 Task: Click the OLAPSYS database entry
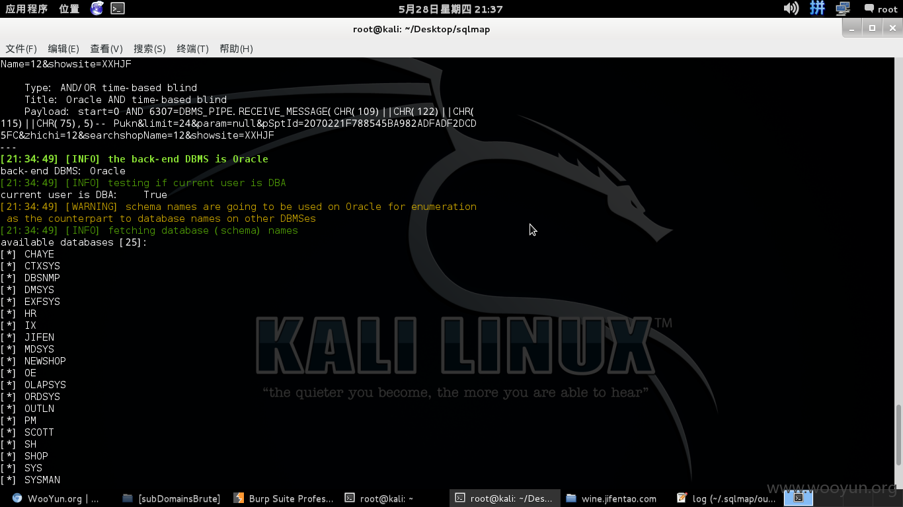(x=33, y=385)
